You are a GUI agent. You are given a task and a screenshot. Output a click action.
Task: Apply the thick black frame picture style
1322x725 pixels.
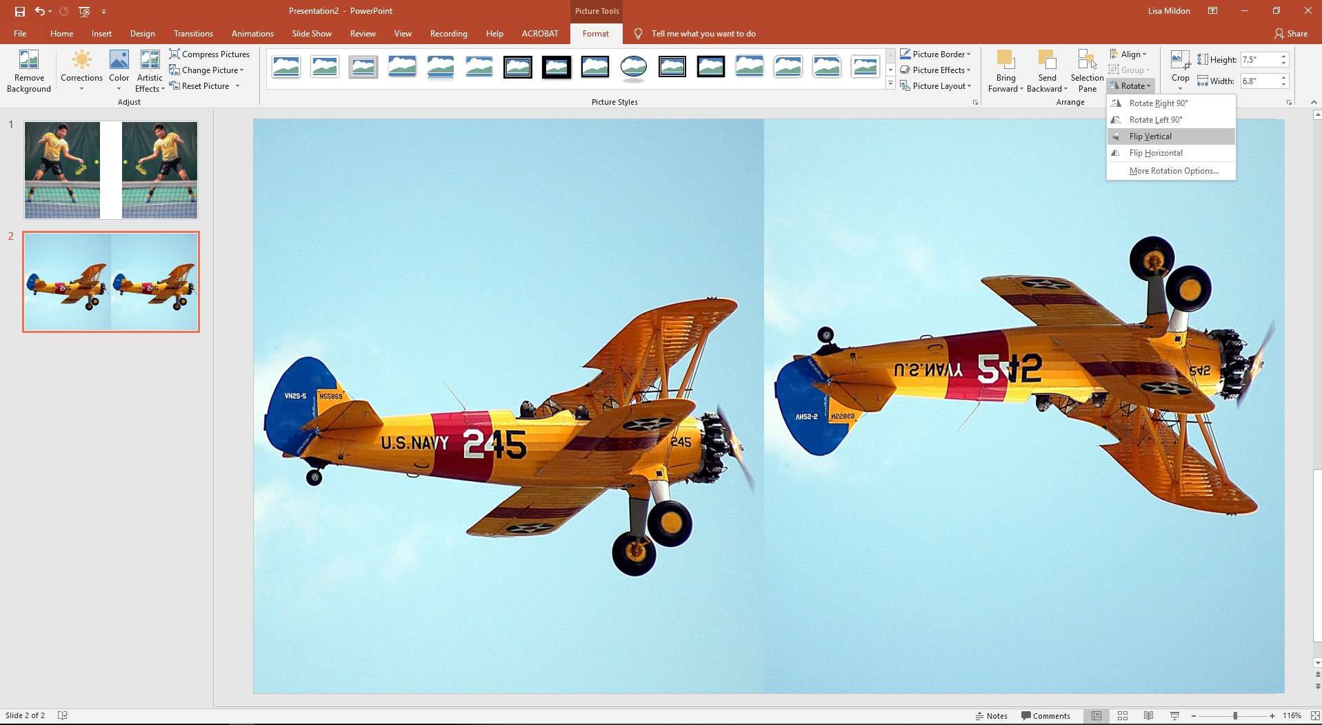point(556,67)
